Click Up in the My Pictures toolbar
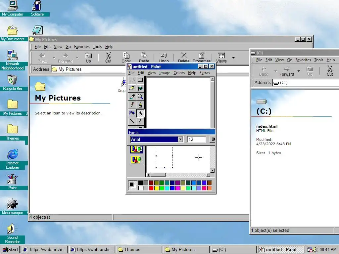Screen dimensions: 339x254 [x=88, y=58]
